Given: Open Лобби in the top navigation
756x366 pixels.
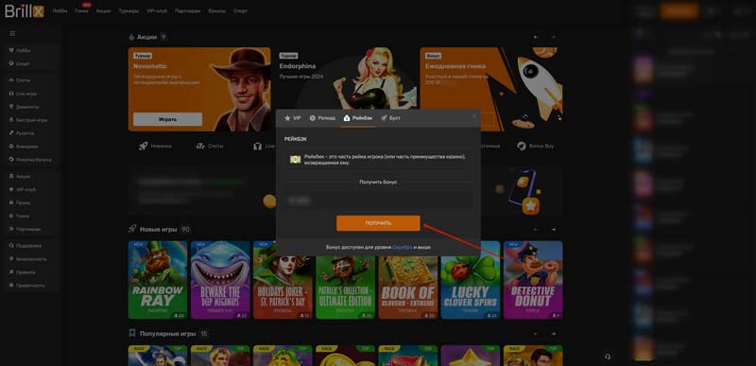Looking at the screenshot, I should pos(60,10).
